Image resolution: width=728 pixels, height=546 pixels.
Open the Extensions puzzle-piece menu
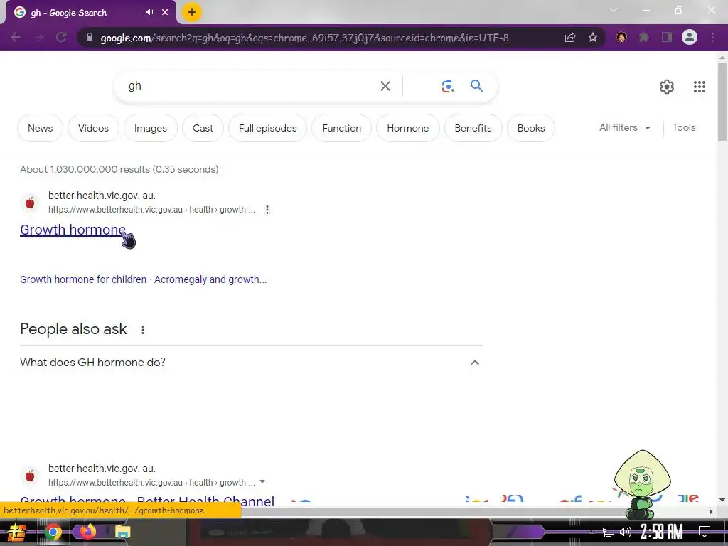pyautogui.click(x=644, y=37)
